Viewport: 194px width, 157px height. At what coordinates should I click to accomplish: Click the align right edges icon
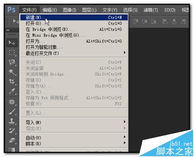point(183,21)
